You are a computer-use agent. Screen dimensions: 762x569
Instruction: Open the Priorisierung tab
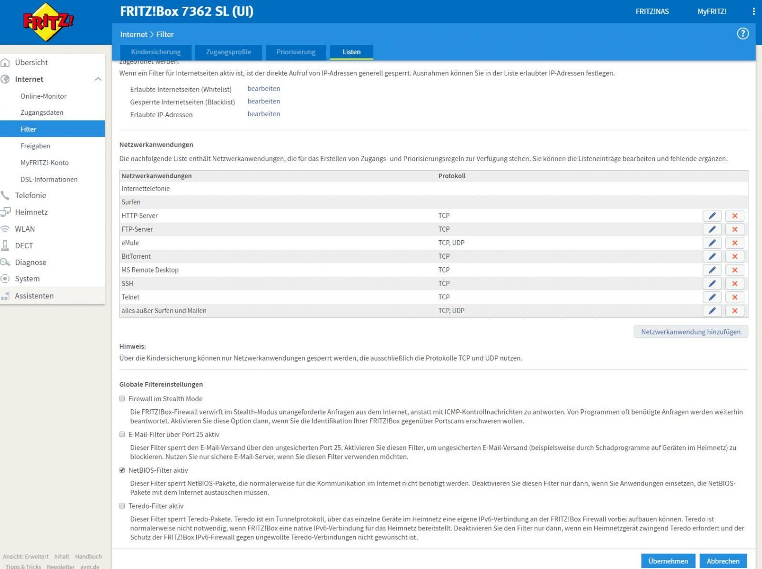point(296,52)
